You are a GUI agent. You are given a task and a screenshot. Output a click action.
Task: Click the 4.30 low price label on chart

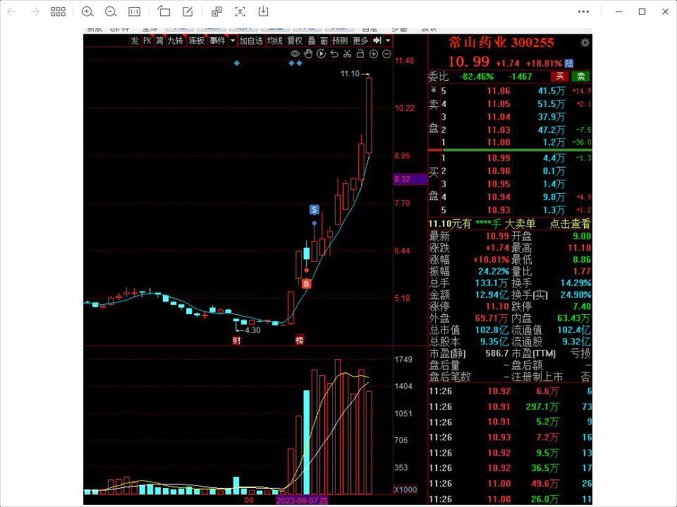click(x=252, y=330)
